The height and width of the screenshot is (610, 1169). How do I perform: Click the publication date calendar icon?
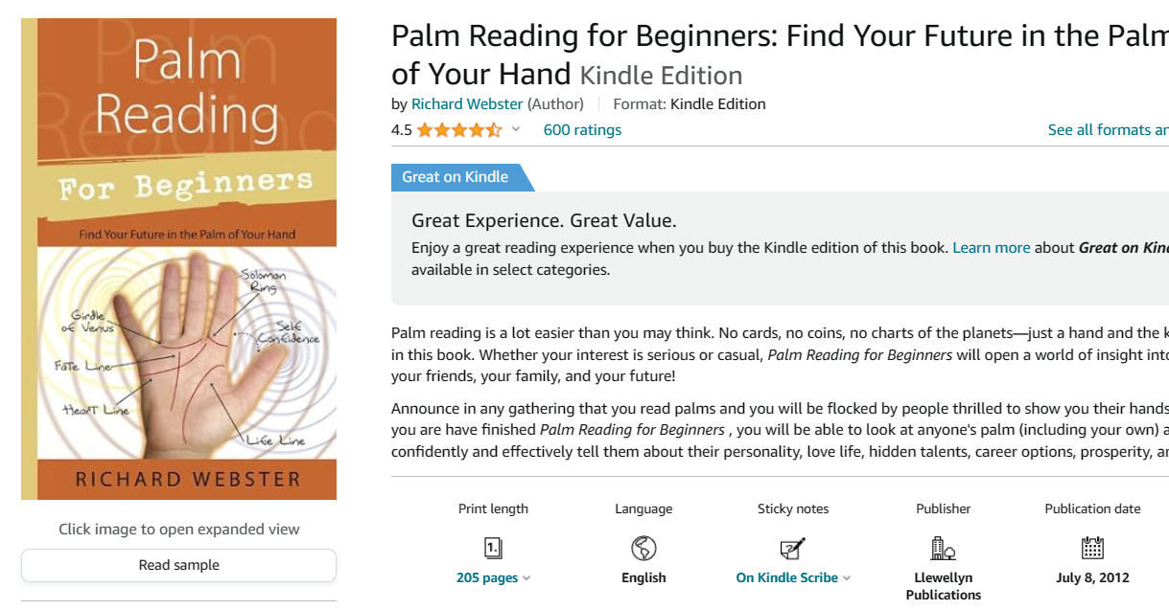click(1092, 548)
